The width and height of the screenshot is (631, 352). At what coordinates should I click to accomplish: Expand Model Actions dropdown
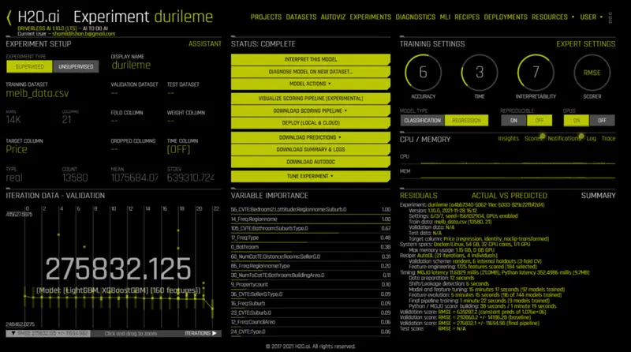click(x=310, y=84)
